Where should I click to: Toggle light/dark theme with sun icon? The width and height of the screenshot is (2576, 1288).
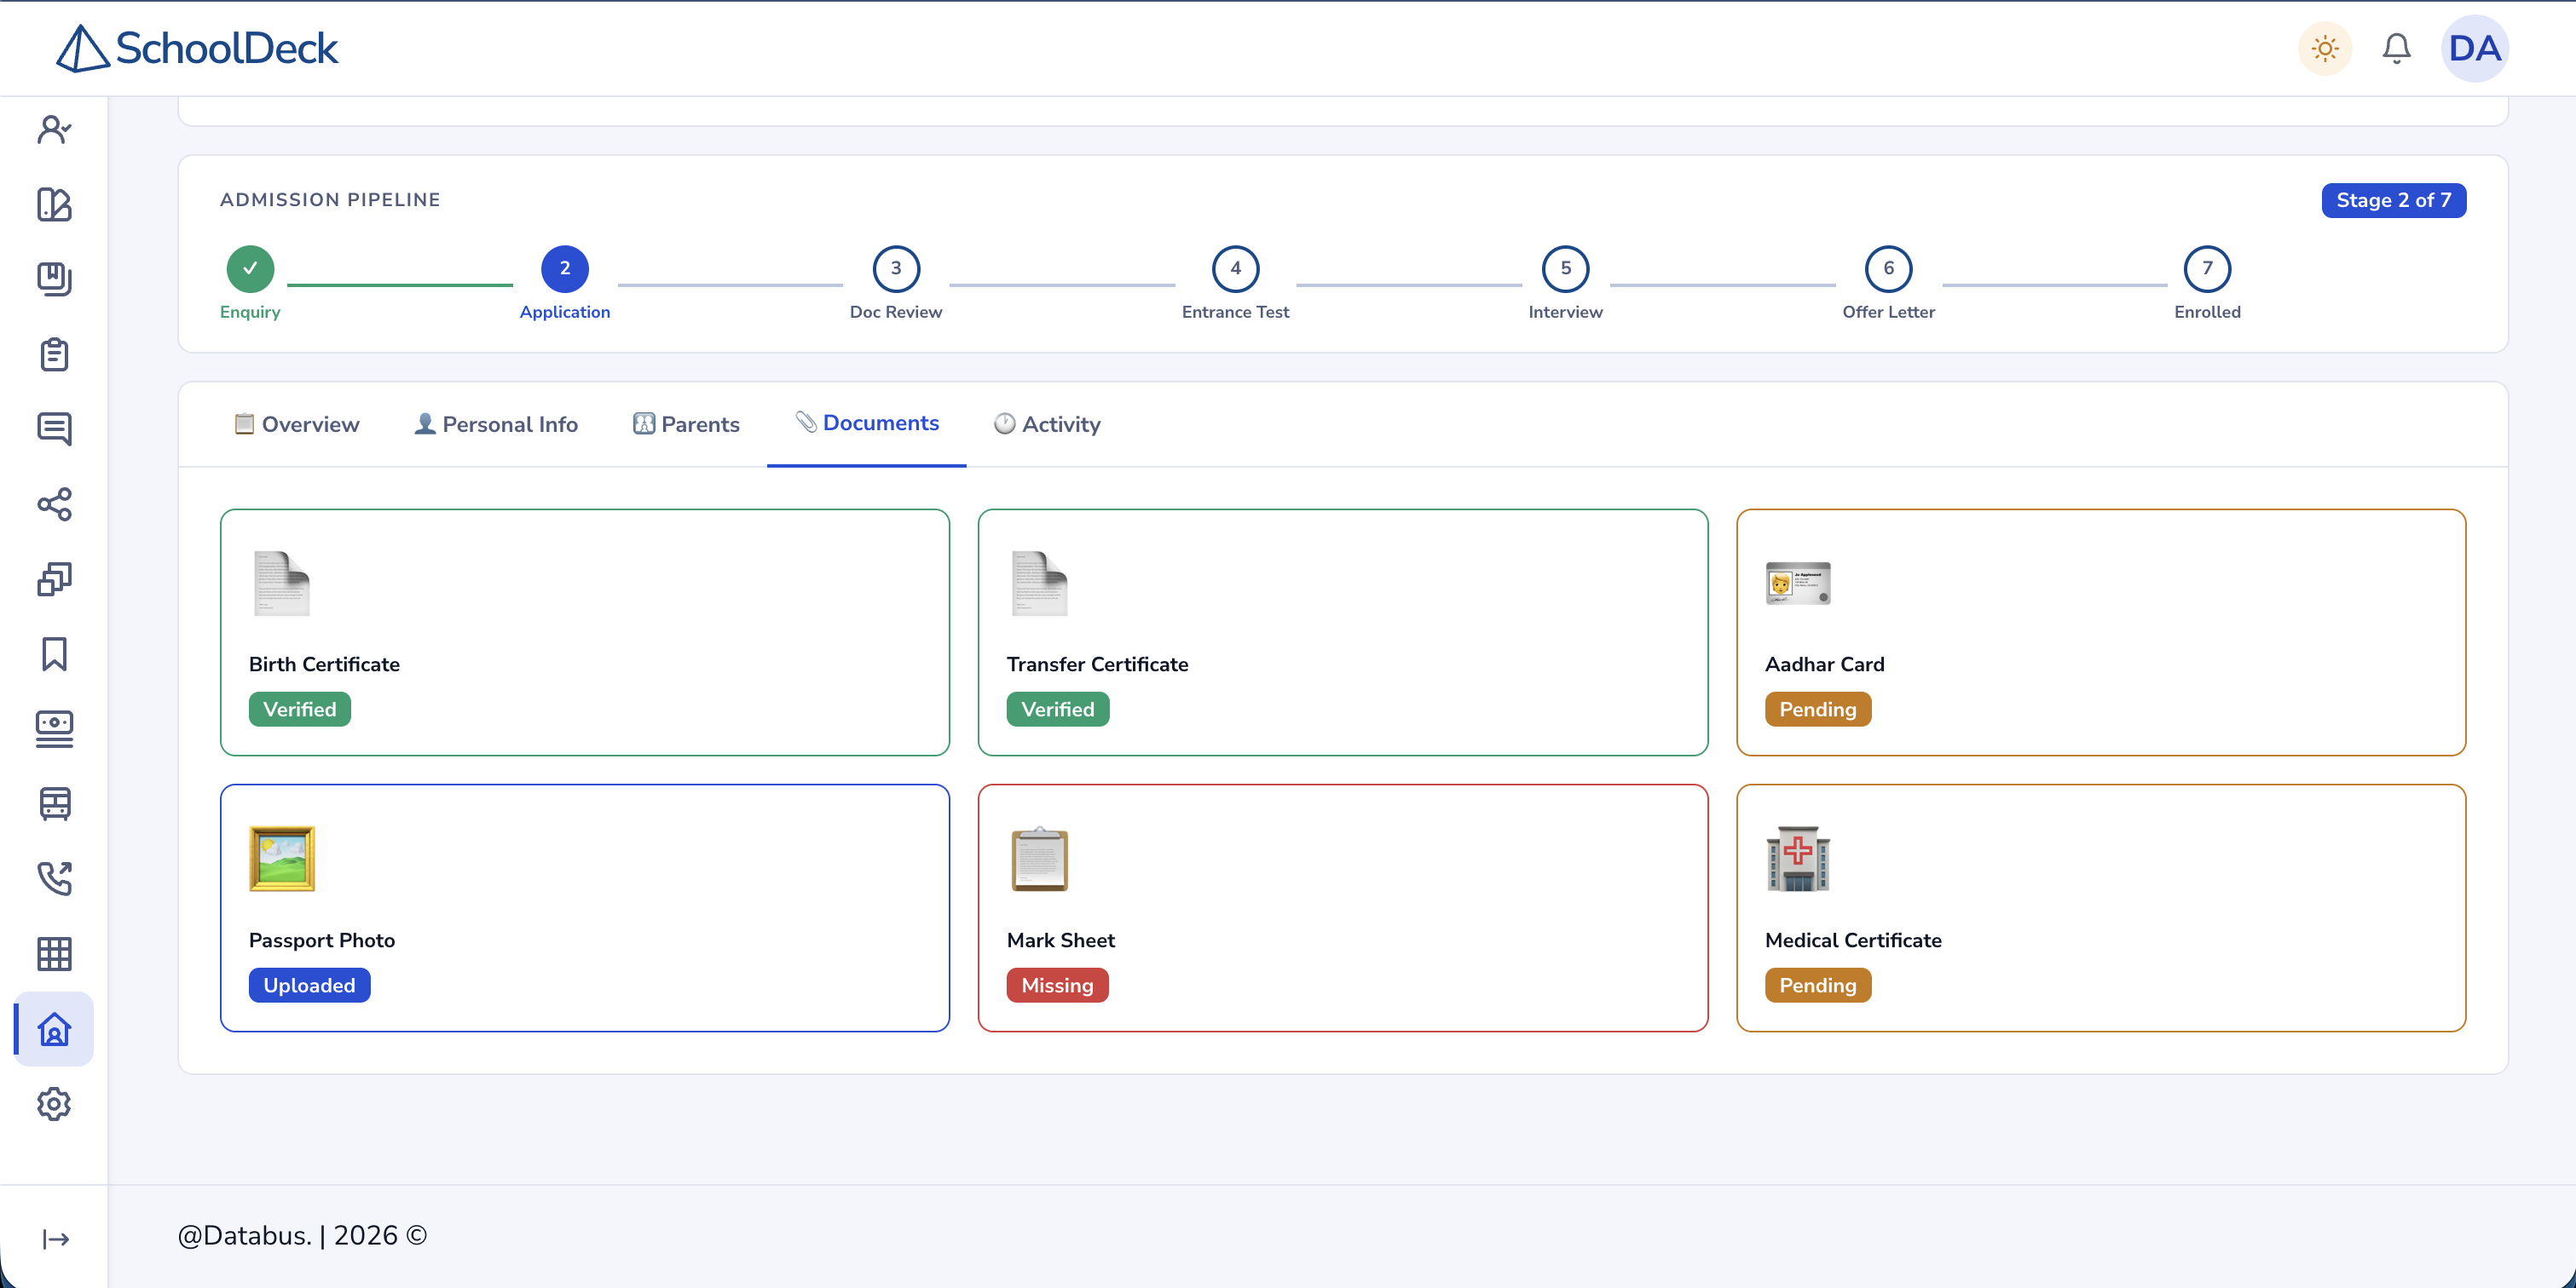tap(2325, 48)
